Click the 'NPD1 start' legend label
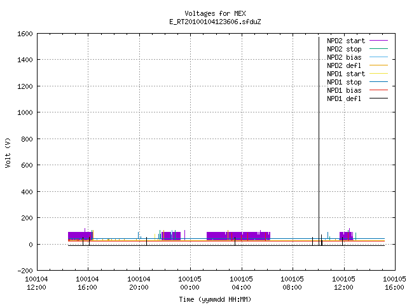This screenshot has height=305, width=407. tap(346, 74)
